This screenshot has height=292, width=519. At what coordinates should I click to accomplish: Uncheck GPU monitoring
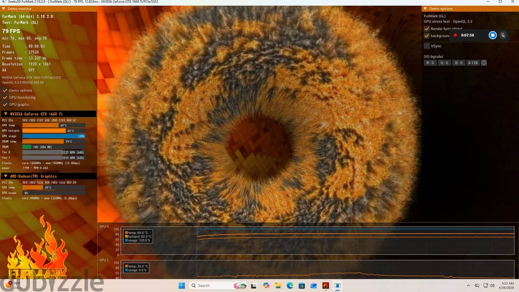pyautogui.click(x=5, y=97)
